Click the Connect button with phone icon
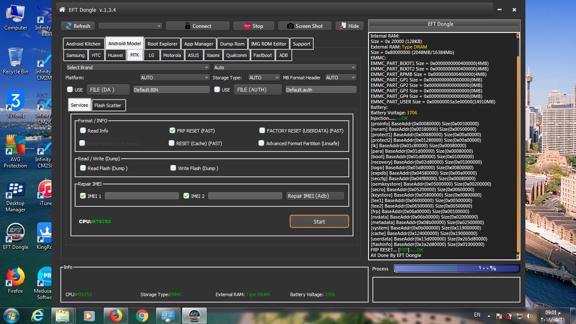The height and width of the screenshot is (324, 576). pyautogui.click(x=198, y=26)
